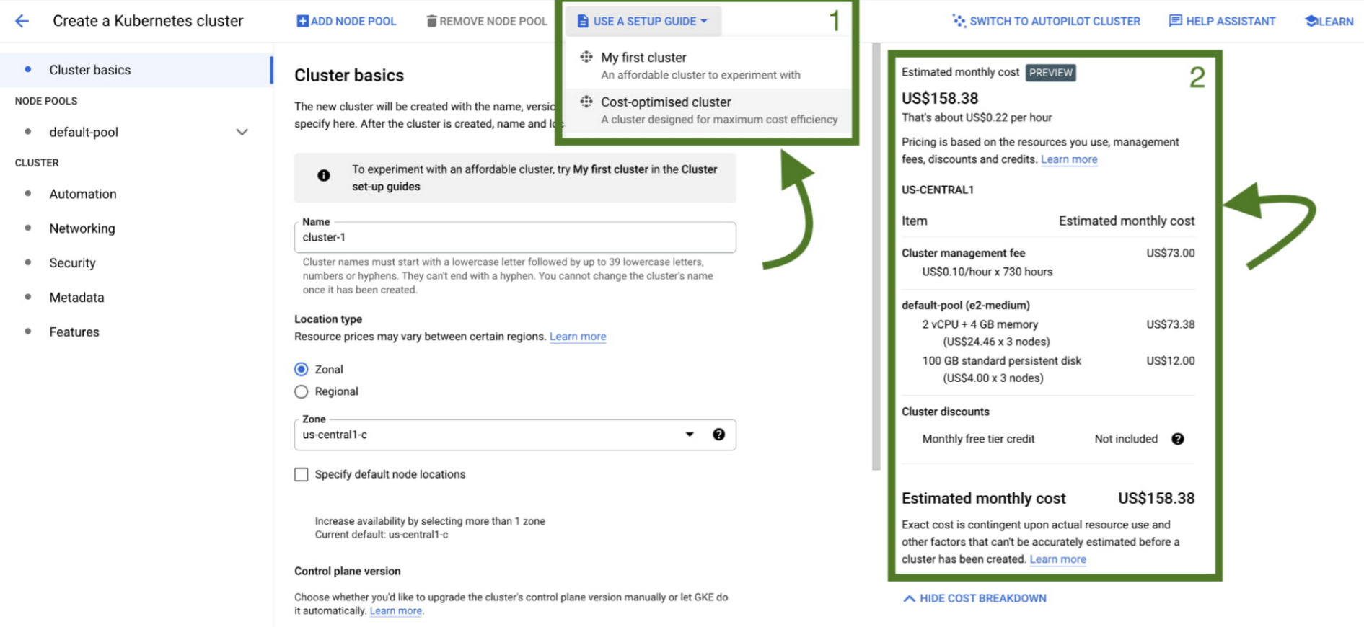The image size is (1364, 627).
Task: Select default-pool in the sidebar
Action: click(x=84, y=132)
